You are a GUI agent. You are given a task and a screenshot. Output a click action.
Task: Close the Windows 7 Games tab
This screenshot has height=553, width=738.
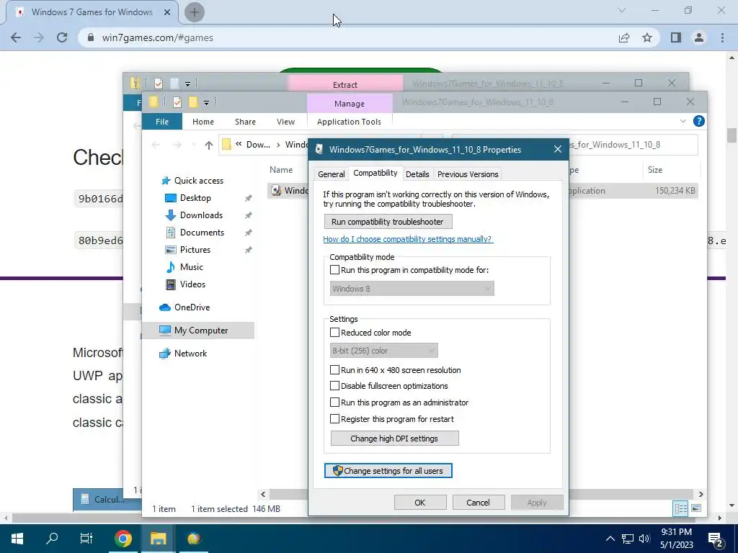167,12
